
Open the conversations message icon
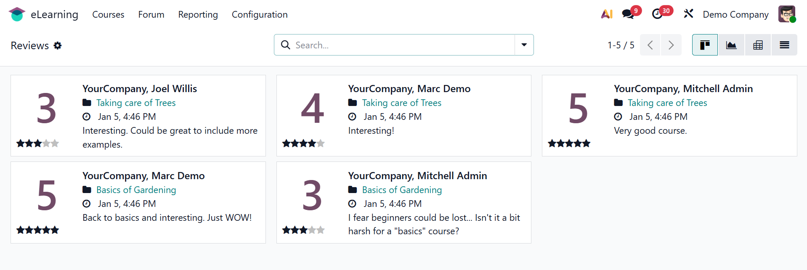pos(628,14)
